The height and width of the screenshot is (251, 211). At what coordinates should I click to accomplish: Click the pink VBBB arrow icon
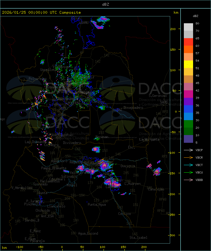pyautogui.click(x=188, y=180)
